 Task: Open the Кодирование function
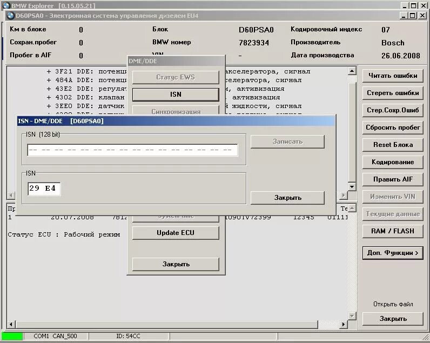click(393, 162)
